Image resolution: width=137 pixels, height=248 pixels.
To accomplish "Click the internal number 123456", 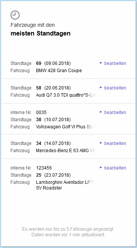I will click(44, 168).
